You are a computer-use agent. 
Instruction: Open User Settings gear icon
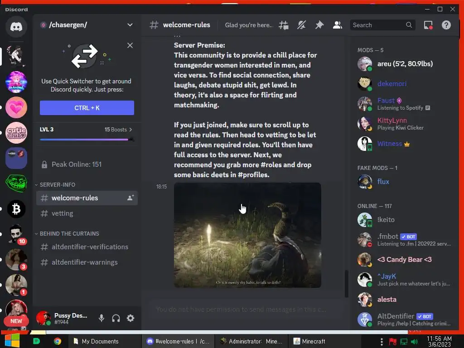click(x=130, y=318)
